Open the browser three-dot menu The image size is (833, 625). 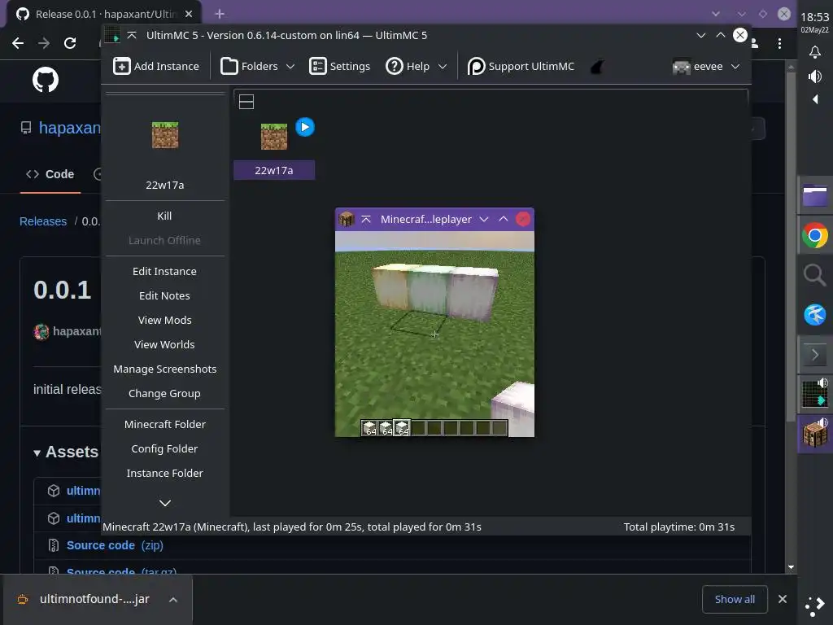pyautogui.click(x=779, y=44)
